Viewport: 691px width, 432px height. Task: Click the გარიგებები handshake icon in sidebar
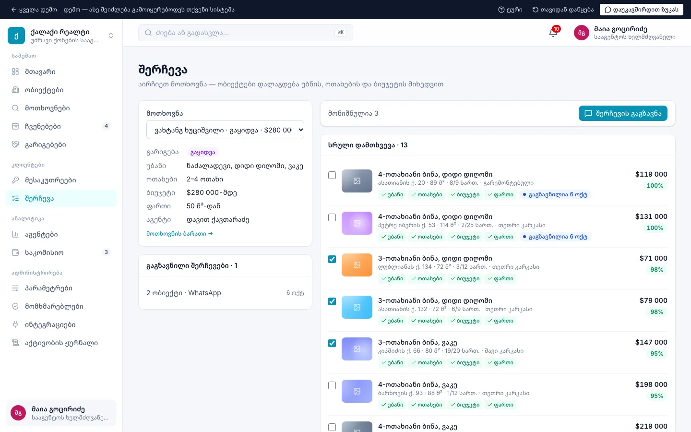pyautogui.click(x=15, y=144)
